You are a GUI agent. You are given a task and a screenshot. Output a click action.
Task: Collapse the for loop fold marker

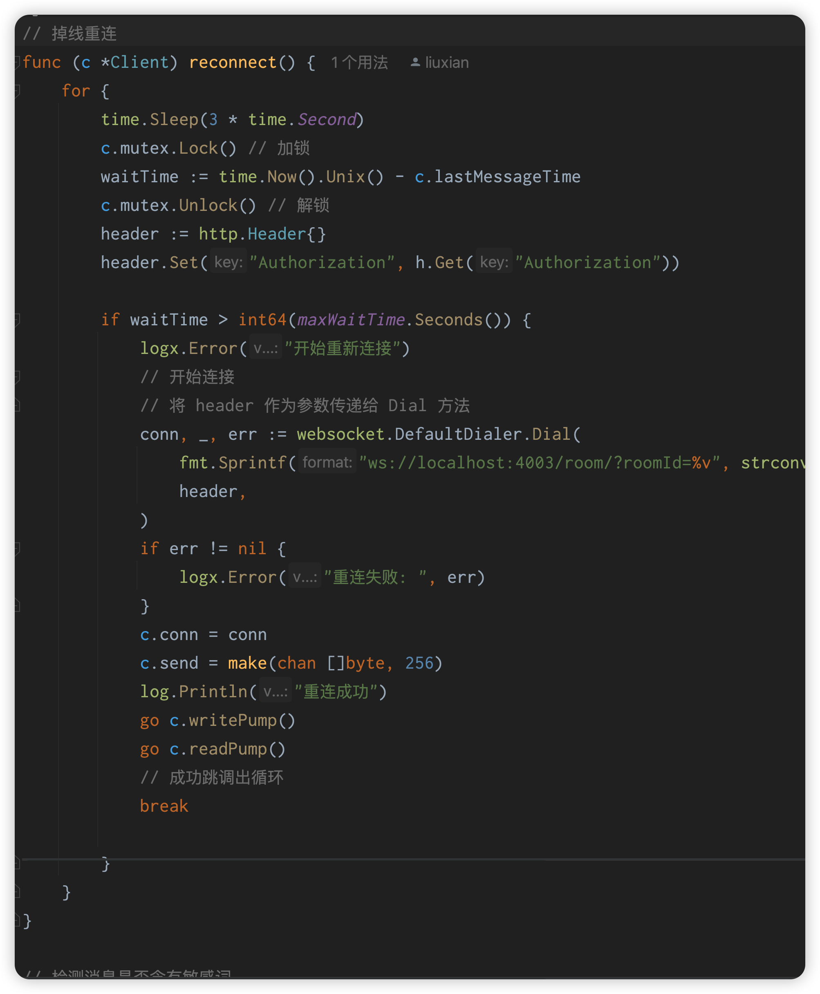[17, 90]
